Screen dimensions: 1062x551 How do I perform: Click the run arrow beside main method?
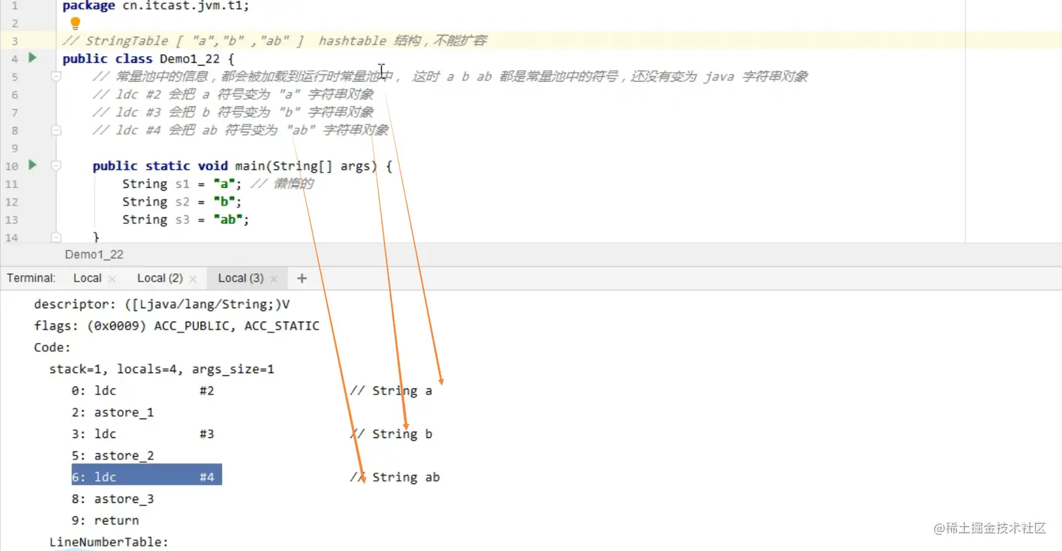click(x=32, y=165)
